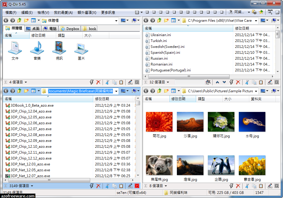Open the 檔案(F) menu
Viewport: 283px width, 198px height.
click(11, 12)
